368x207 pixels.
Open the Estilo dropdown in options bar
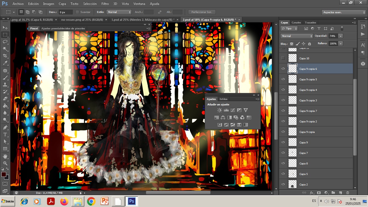[119, 12]
